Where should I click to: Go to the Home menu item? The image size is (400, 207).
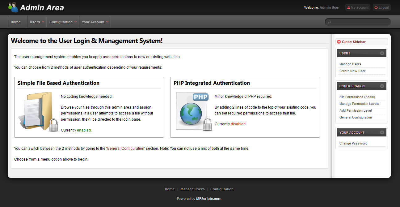(16, 22)
